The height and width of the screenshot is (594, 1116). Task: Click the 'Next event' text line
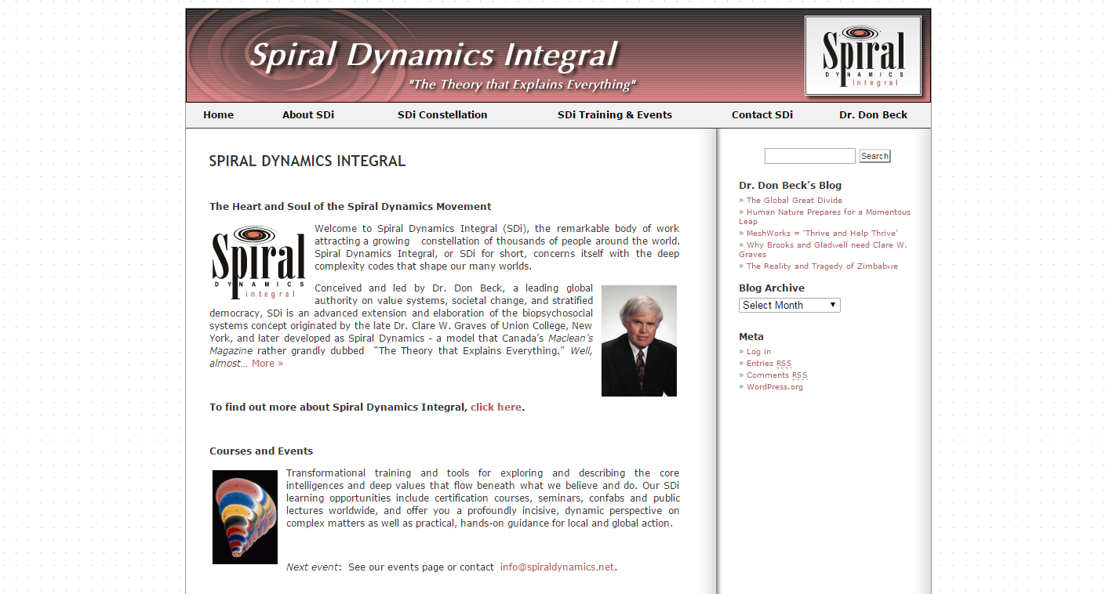point(452,567)
